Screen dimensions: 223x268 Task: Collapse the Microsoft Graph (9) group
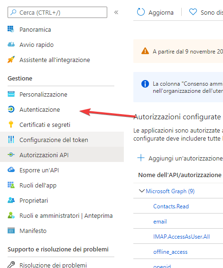[142, 191]
